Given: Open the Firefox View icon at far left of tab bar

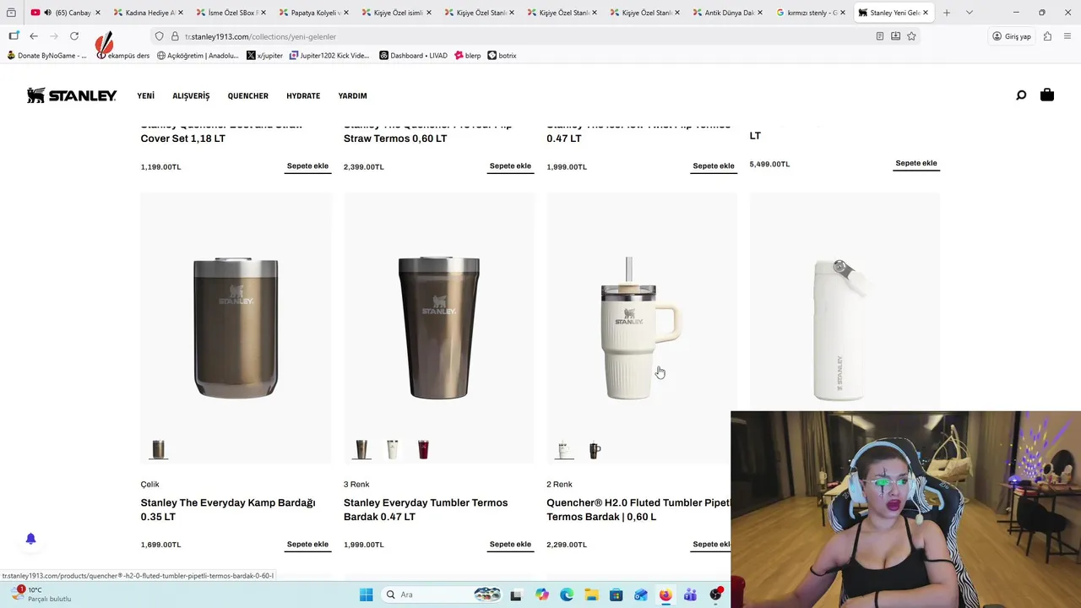Looking at the screenshot, I should coord(11,13).
